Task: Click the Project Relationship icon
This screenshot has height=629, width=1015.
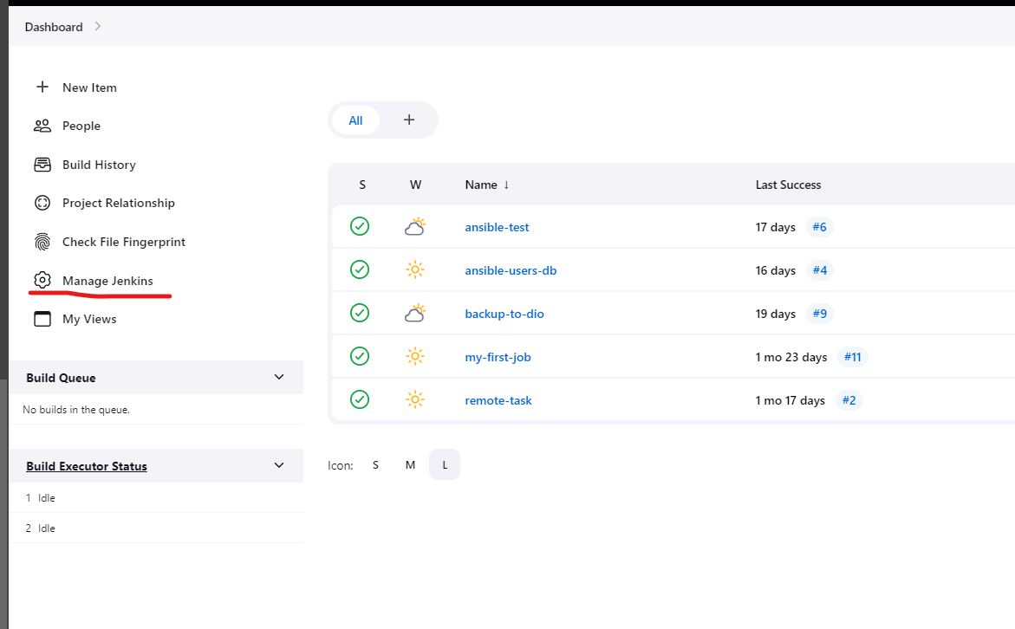Action: point(42,204)
